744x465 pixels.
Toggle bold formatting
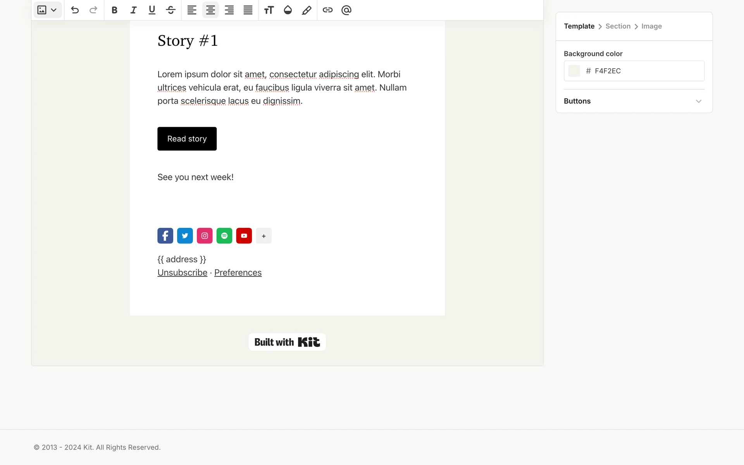(x=114, y=10)
